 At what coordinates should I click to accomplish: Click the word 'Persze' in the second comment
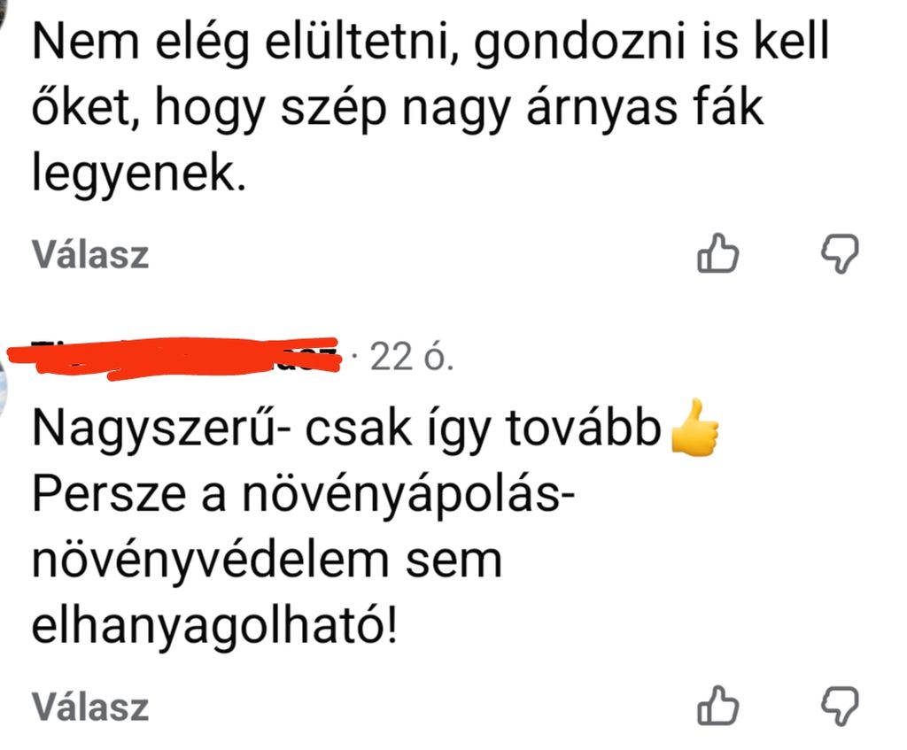pyautogui.click(x=109, y=496)
